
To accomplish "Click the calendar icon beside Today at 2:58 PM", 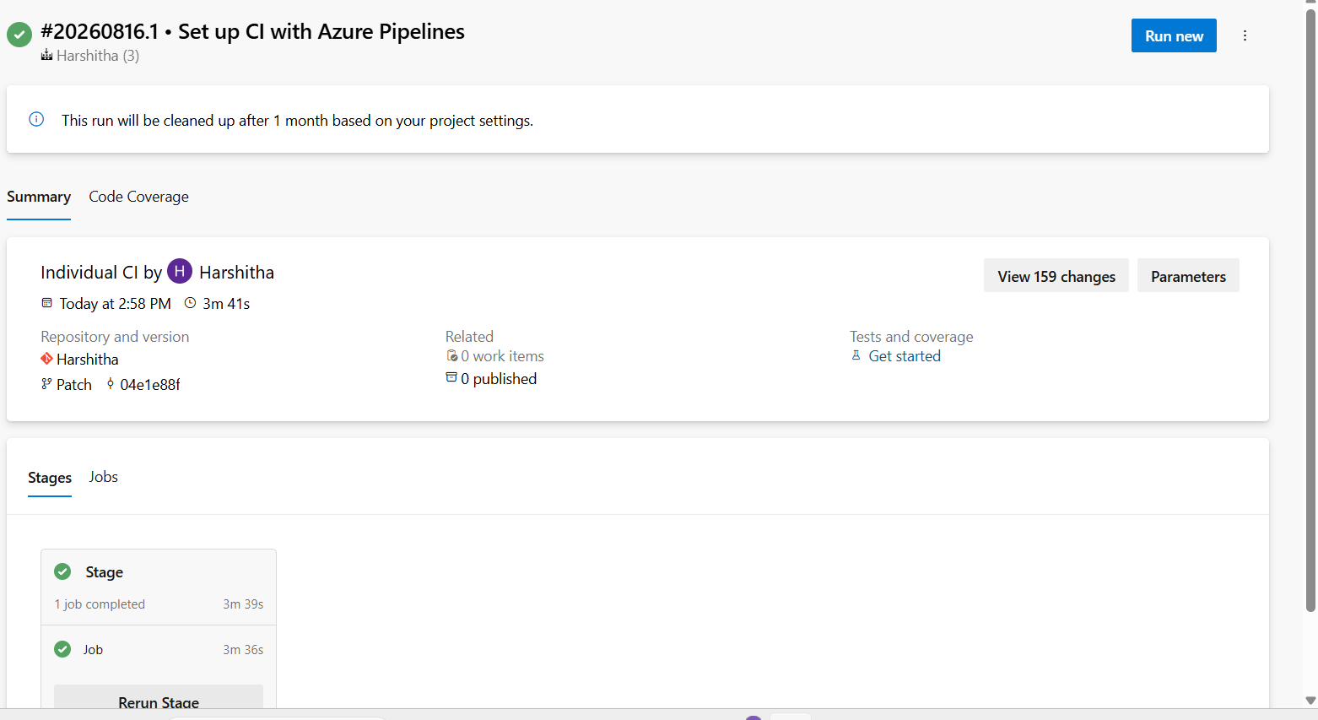I will tap(46, 302).
